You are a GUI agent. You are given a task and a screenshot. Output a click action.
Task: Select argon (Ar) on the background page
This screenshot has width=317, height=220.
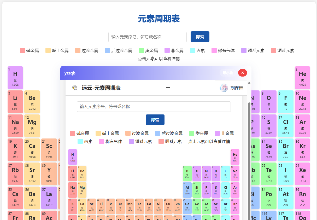click(x=303, y=126)
